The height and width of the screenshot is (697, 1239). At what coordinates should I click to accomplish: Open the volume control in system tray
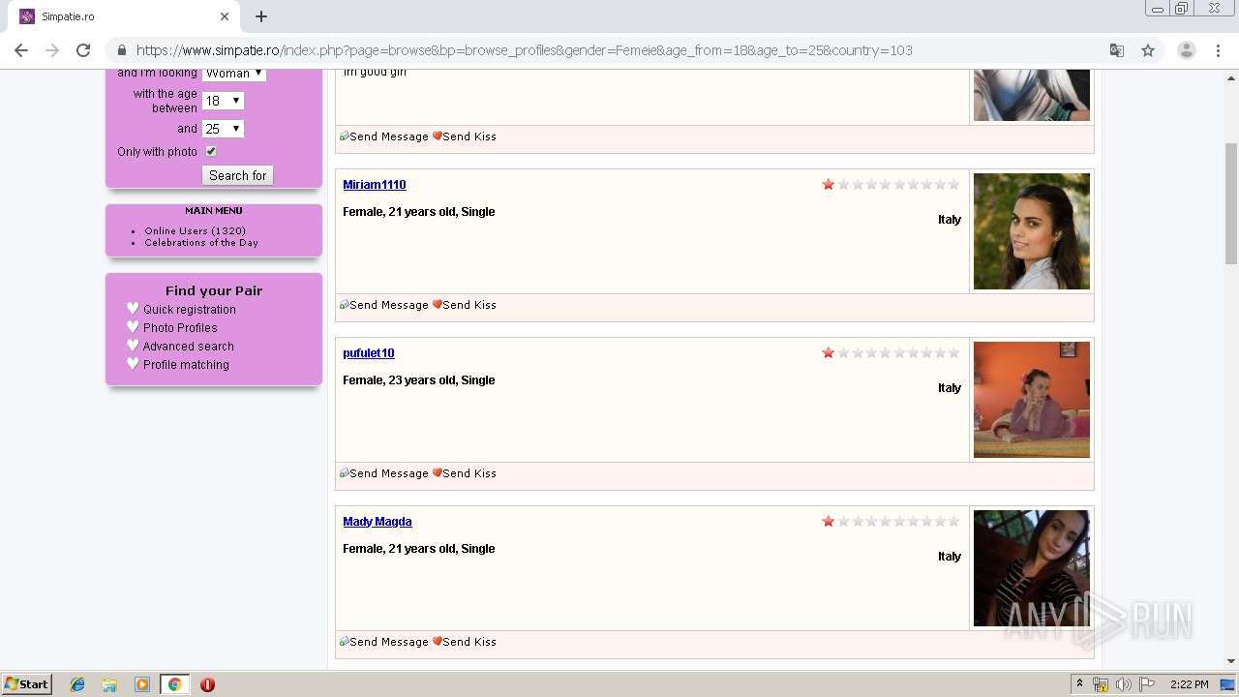pos(1123,684)
